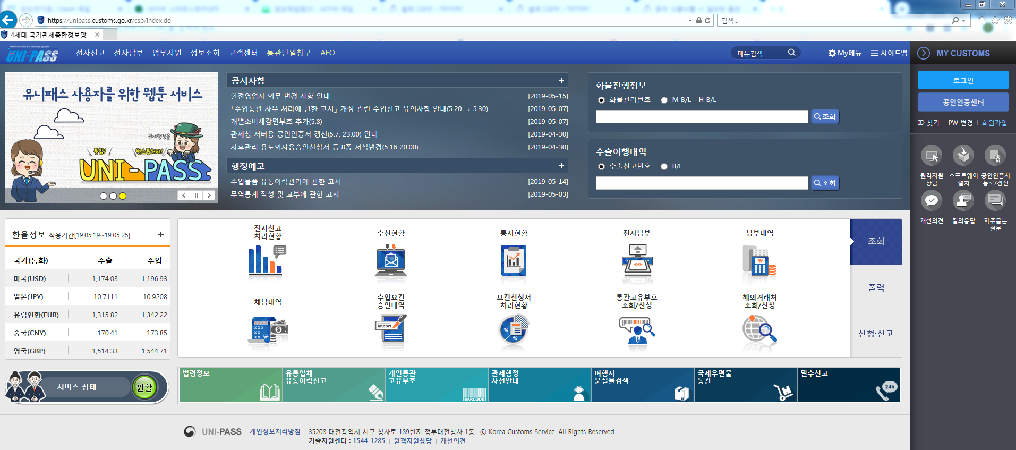
Task: Select 화물관리번호 radio option
Action: (x=601, y=100)
